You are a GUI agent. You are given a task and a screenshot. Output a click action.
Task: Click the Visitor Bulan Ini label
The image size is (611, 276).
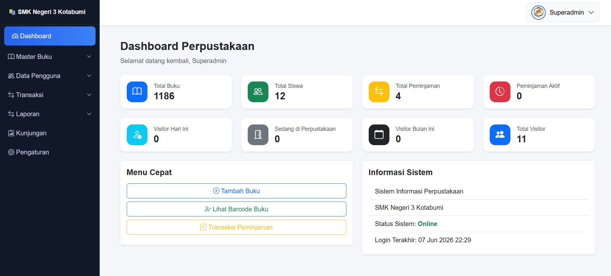[415, 129]
